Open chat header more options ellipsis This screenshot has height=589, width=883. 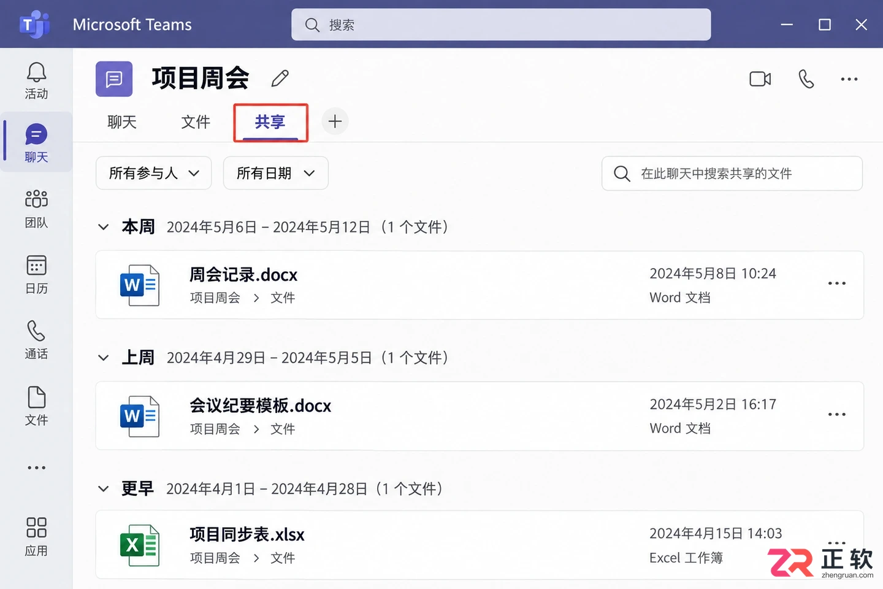click(849, 79)
